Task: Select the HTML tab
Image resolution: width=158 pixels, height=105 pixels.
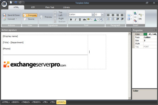Action: click(16, 7)
